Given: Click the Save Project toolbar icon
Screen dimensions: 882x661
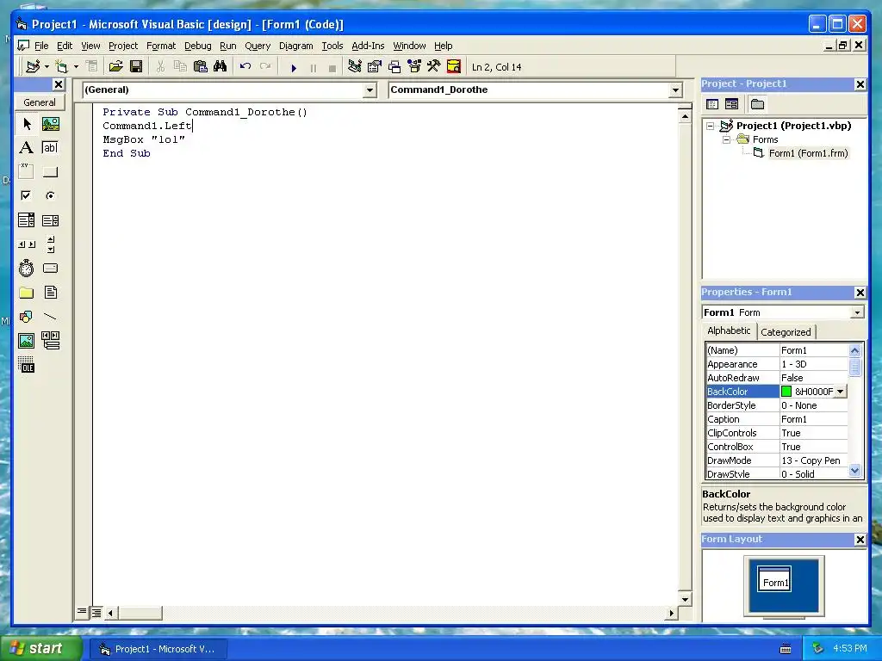Looking at the screenshot, I should pyautogui.click(x=135, y=66).
